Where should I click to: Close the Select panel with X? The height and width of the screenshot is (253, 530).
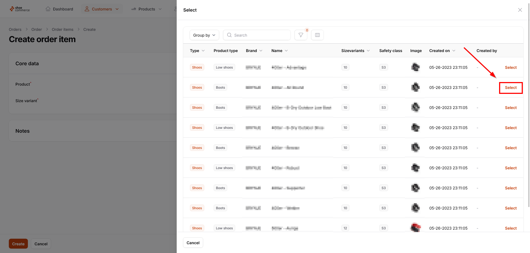tap(520, 10)
